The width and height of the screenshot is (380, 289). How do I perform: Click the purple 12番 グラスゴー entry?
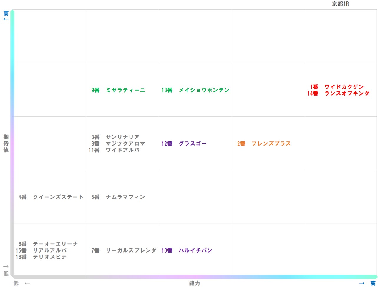point(184,143)
